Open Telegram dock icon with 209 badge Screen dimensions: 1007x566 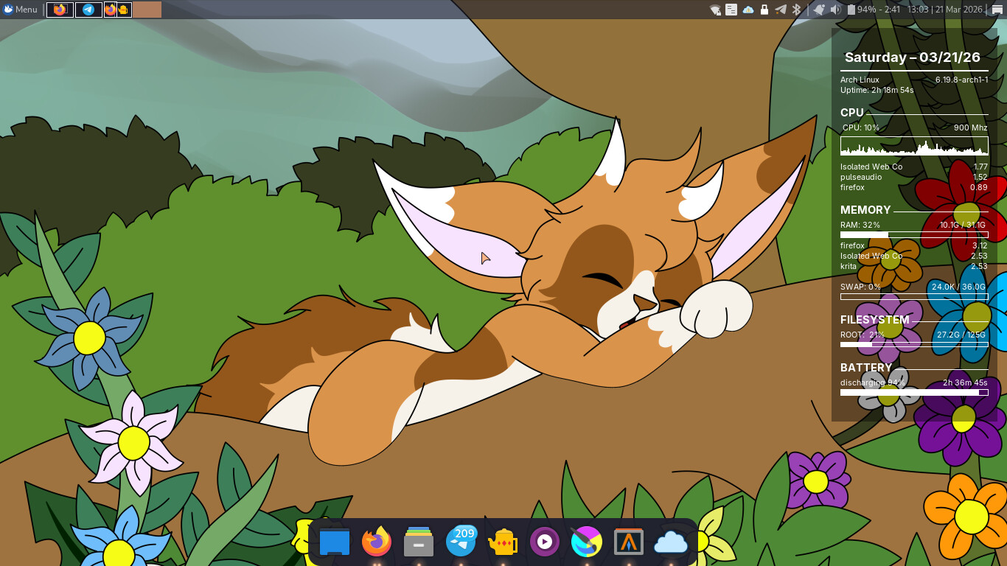tap(461, 542)
